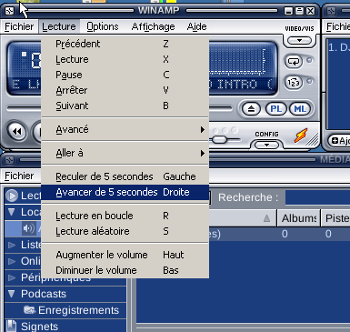Click the Previous track rewind button
The image size is (350, 332).
point(17,132)
